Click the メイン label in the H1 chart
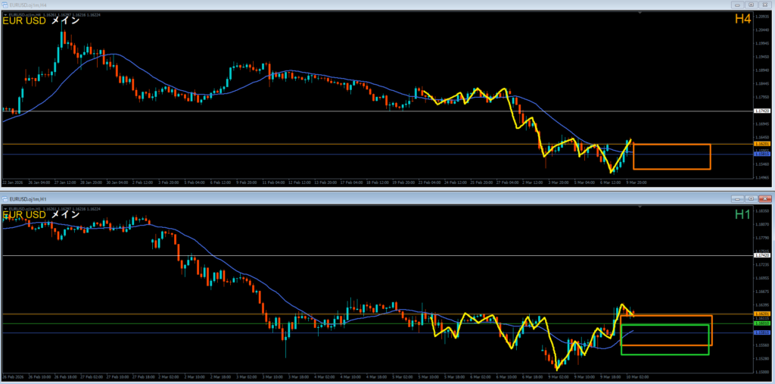The width and height of the screenshot is (775, 384). pyautogui.click(x=65, y=214)
